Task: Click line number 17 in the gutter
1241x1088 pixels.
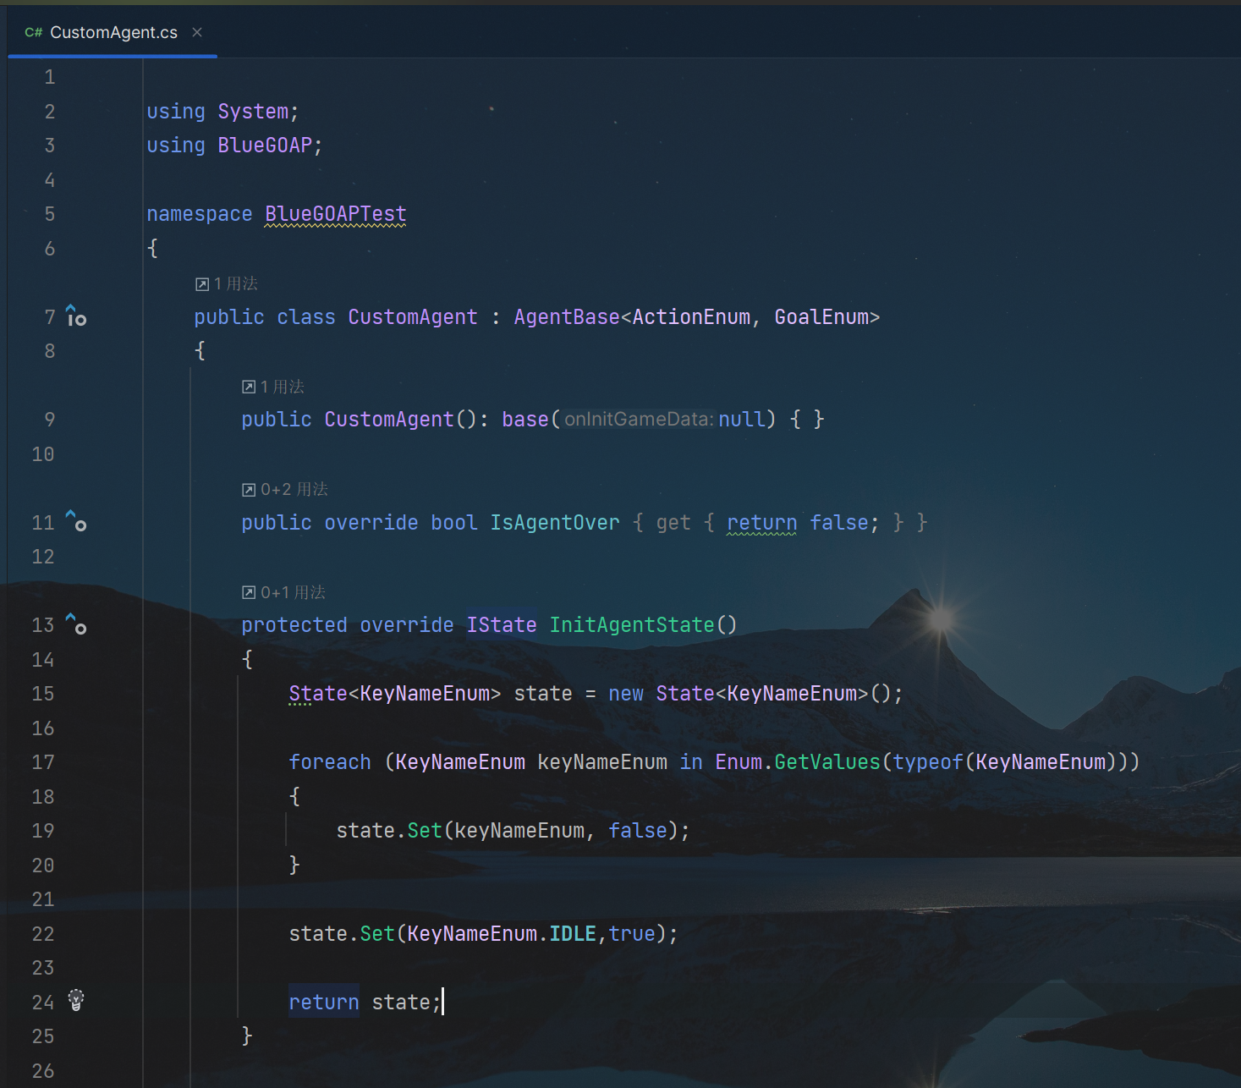Action: [x=43, y=762]
